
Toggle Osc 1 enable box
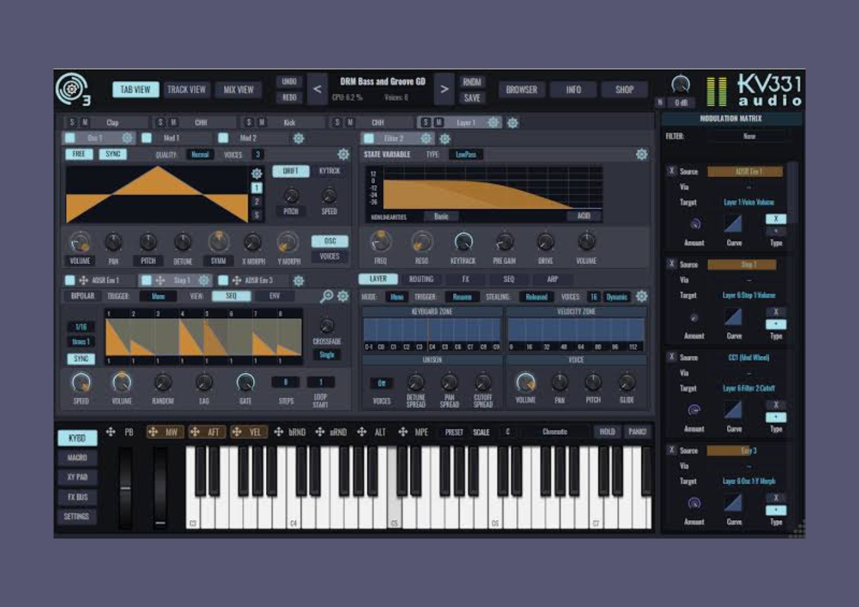click(70, 138)
